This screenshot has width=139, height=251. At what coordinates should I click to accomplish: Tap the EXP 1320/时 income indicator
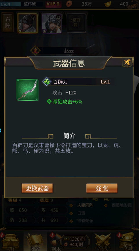tap(75, 239)
